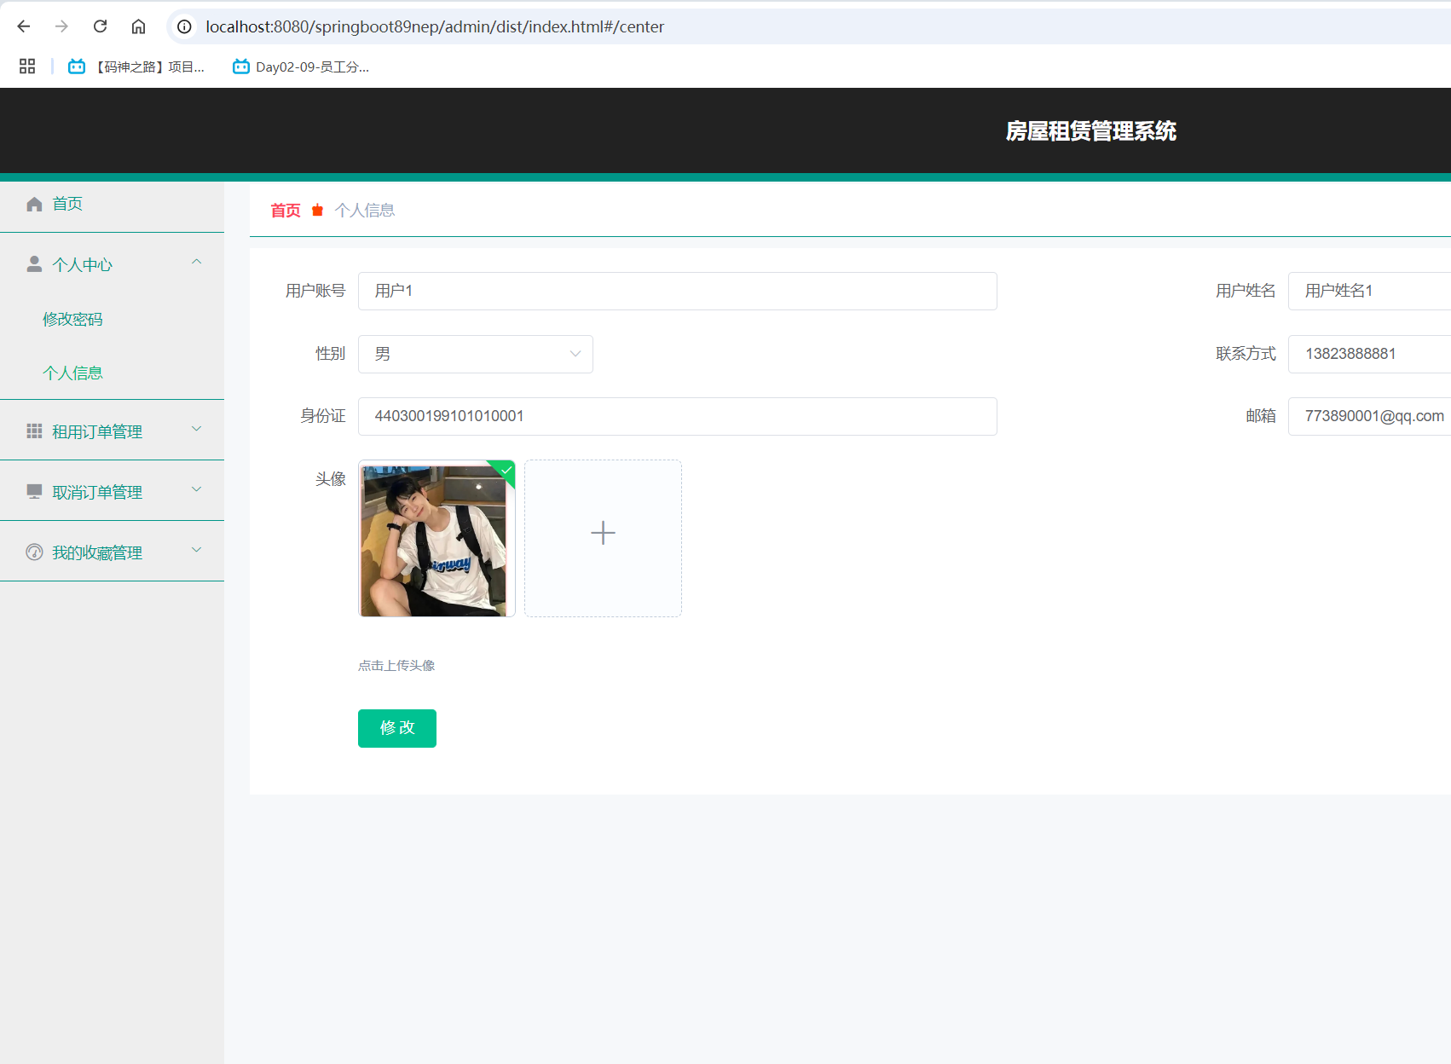The image size is (1451, 1064).
Task: Expand the 租用订单管理 chevron
Action: [x=197, y=429]
